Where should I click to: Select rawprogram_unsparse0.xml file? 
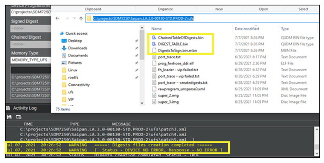click(x=181, y=89)
